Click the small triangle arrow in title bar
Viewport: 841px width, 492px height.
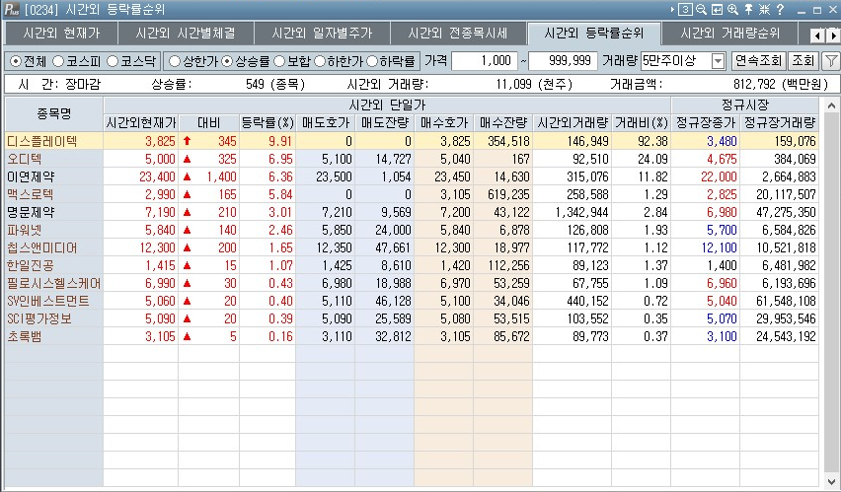tap(672, 9)
